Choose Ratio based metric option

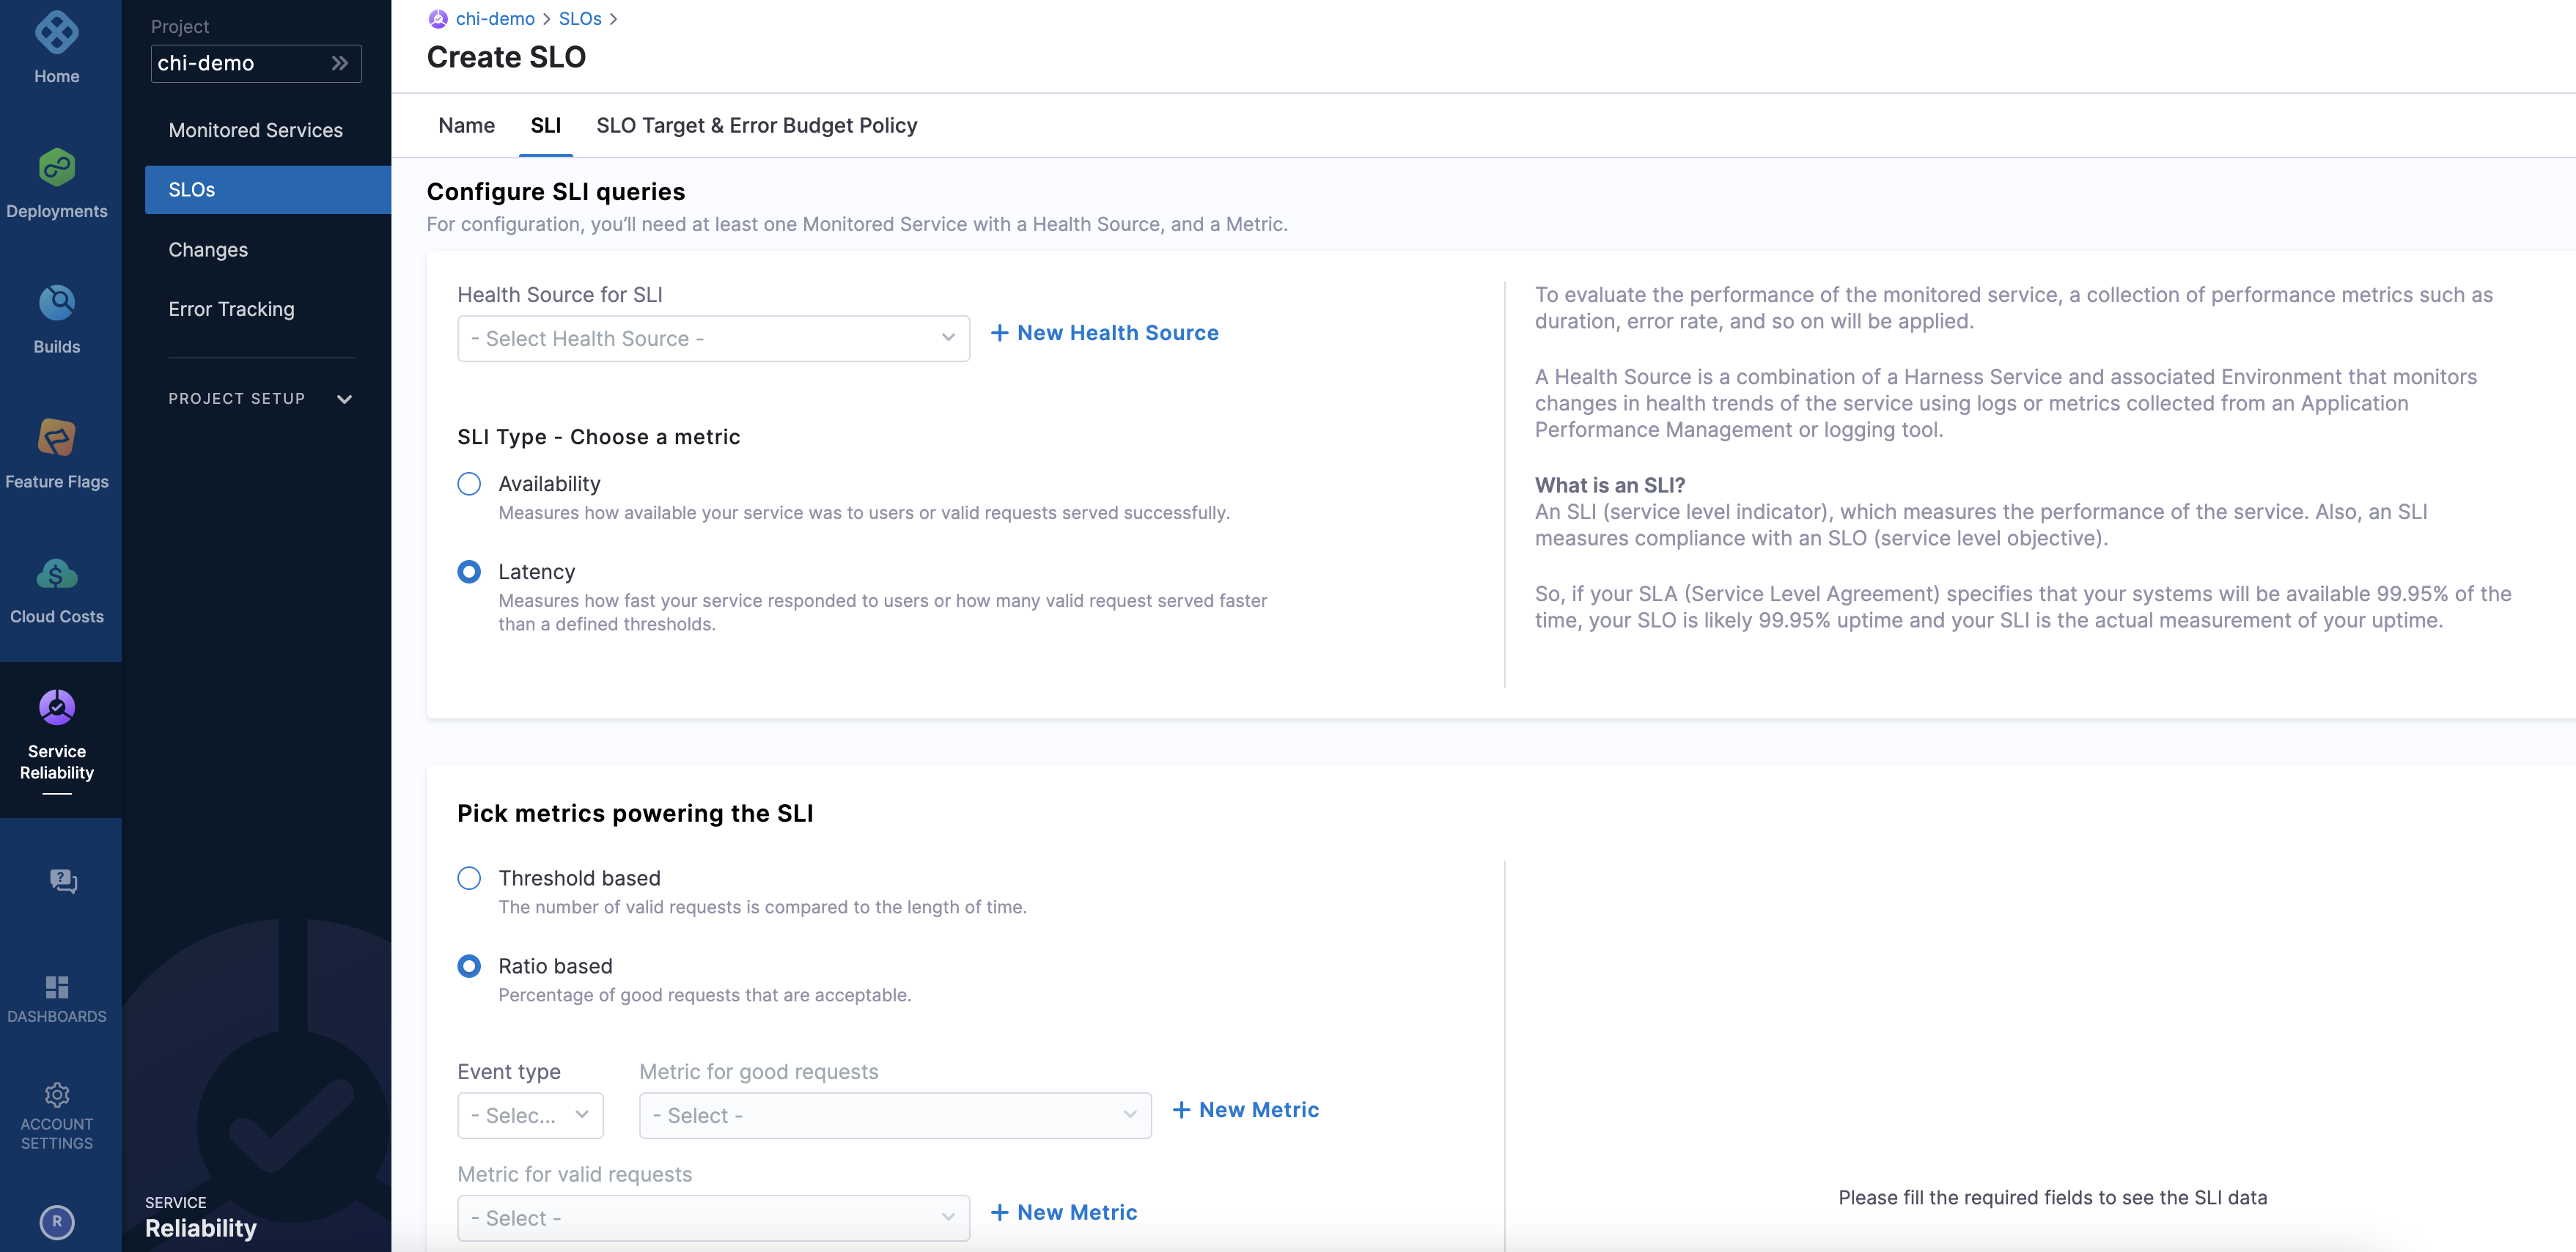[x=469, y=966]
